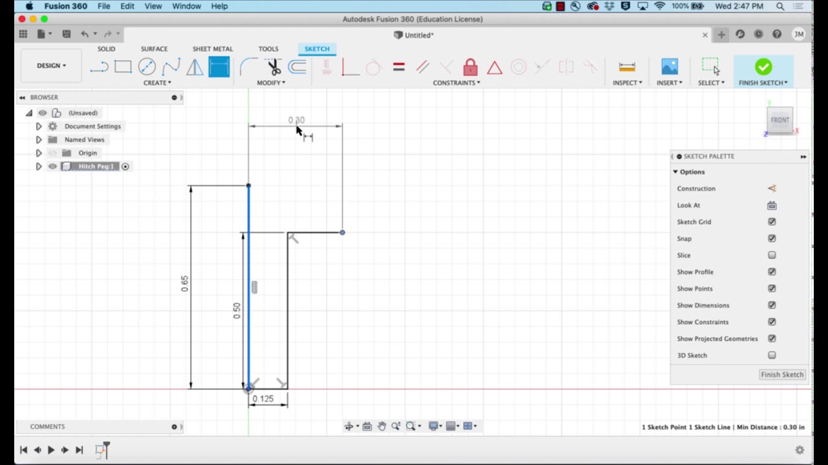
Task: Select the Pan hand tool in navigation bar
Action: click(382, 426)
